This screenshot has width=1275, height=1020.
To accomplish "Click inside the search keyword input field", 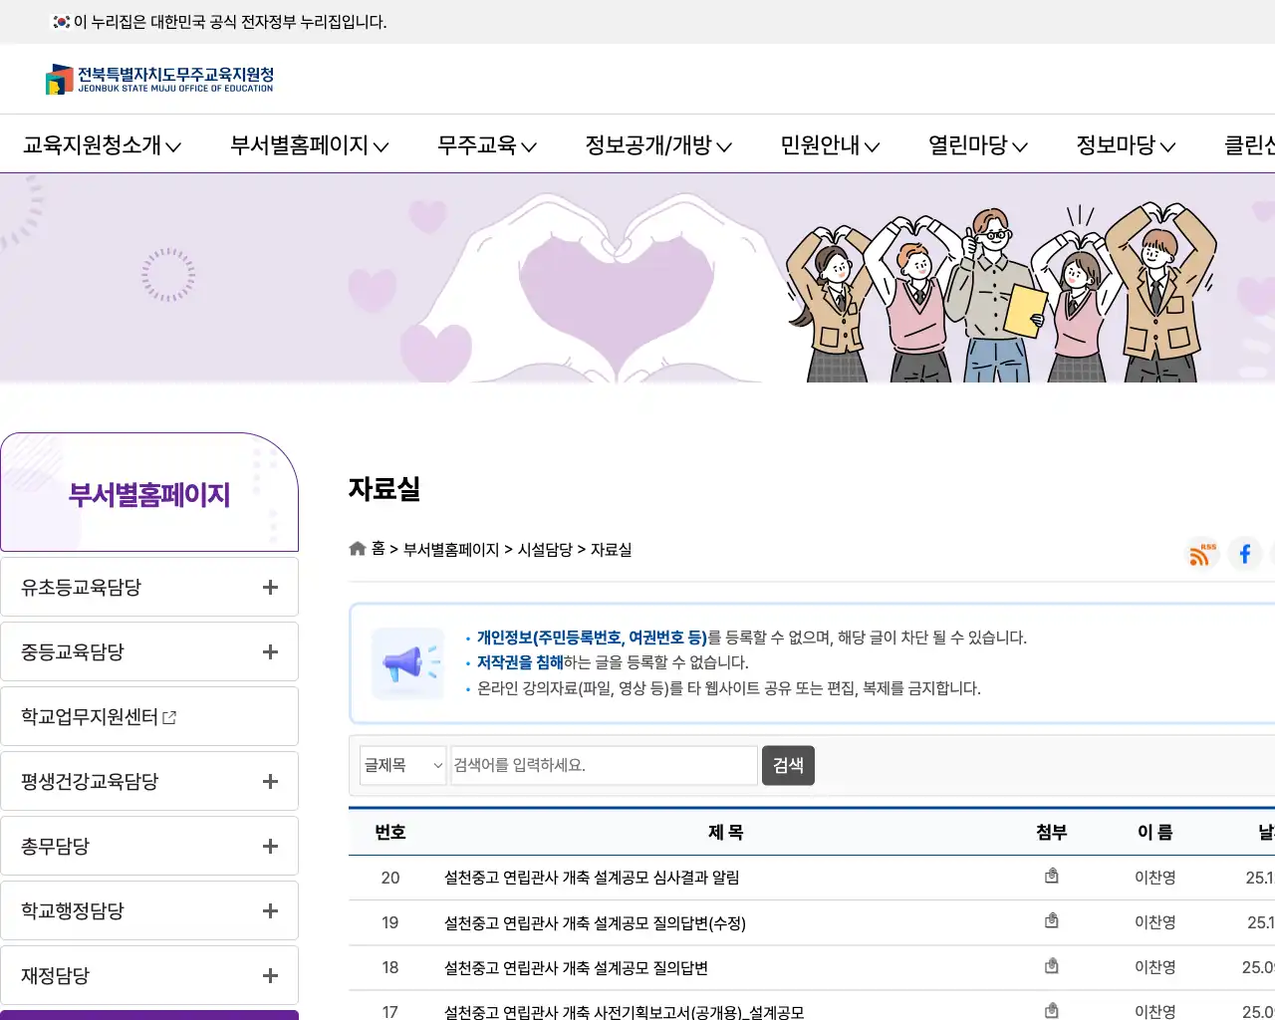I will 603,765.
